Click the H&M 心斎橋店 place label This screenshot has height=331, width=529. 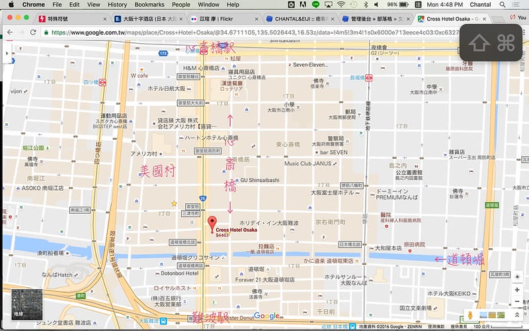[201, 68]
